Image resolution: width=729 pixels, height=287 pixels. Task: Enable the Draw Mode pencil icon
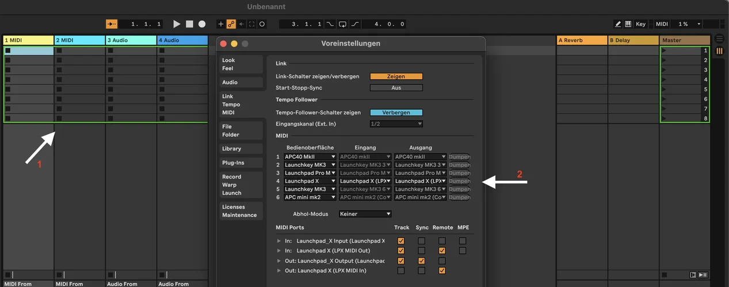coord(618,24)
